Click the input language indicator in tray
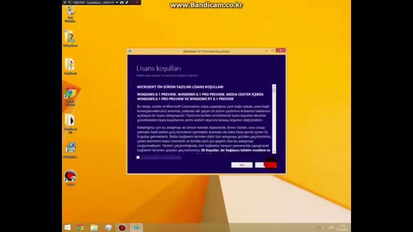The image size is (413, 232). (x=331, y=228)
